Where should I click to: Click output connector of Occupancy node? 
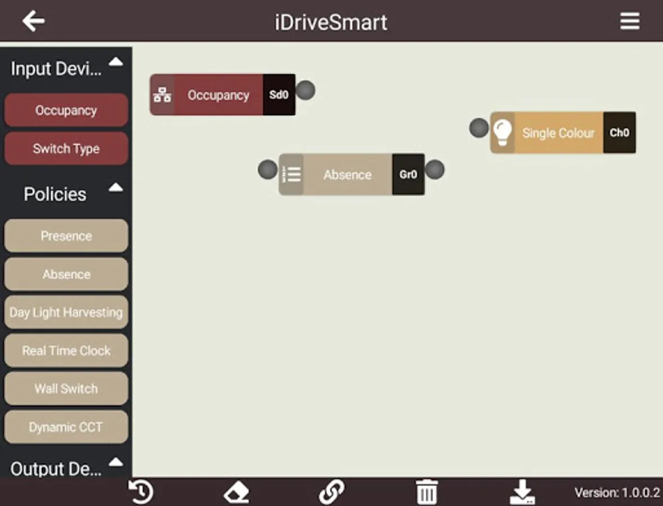[305, 90]
